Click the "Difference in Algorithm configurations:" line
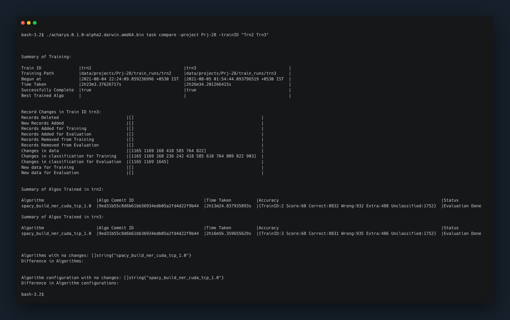 (x=70, y=283)
